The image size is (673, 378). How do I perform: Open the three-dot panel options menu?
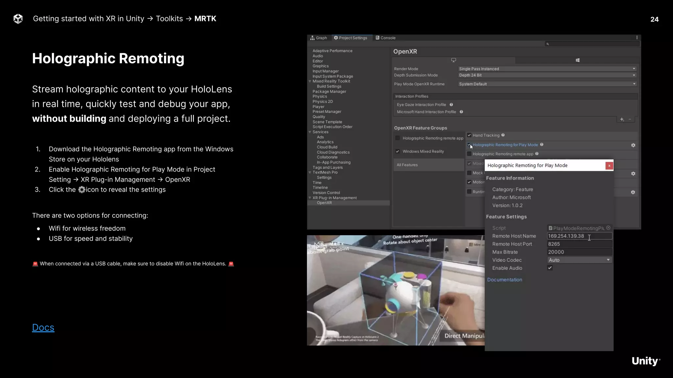click(637, 38)
